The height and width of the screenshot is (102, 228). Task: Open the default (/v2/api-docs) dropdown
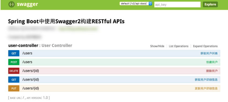coord(136,4)
